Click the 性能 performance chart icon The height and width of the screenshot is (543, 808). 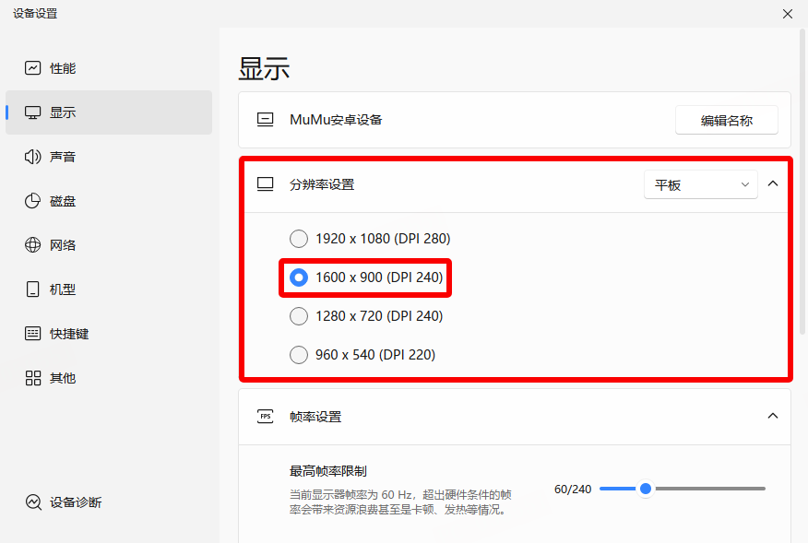33,68
